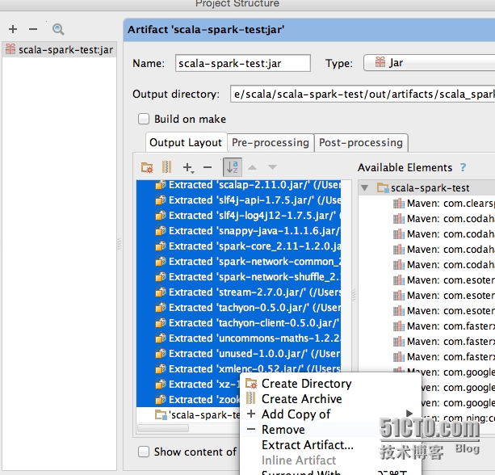Click icon of Extracted 'snappy-java' row

[161, 231]
